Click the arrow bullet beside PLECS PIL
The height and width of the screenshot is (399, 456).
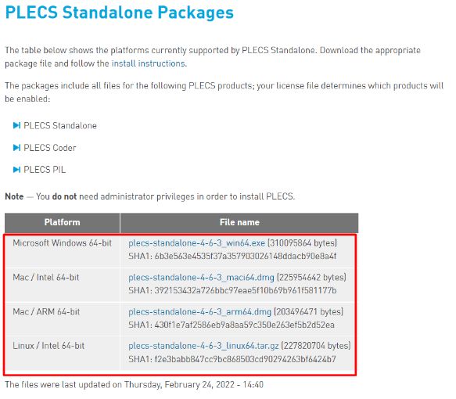[17, 169]
